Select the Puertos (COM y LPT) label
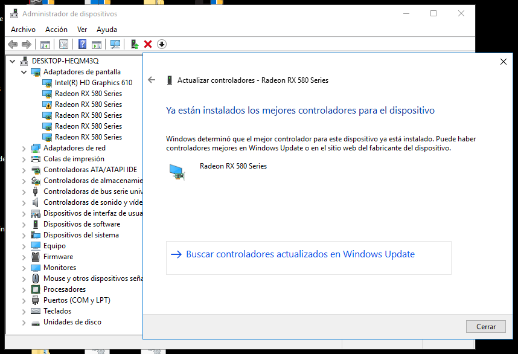 (x=77, y=300)
